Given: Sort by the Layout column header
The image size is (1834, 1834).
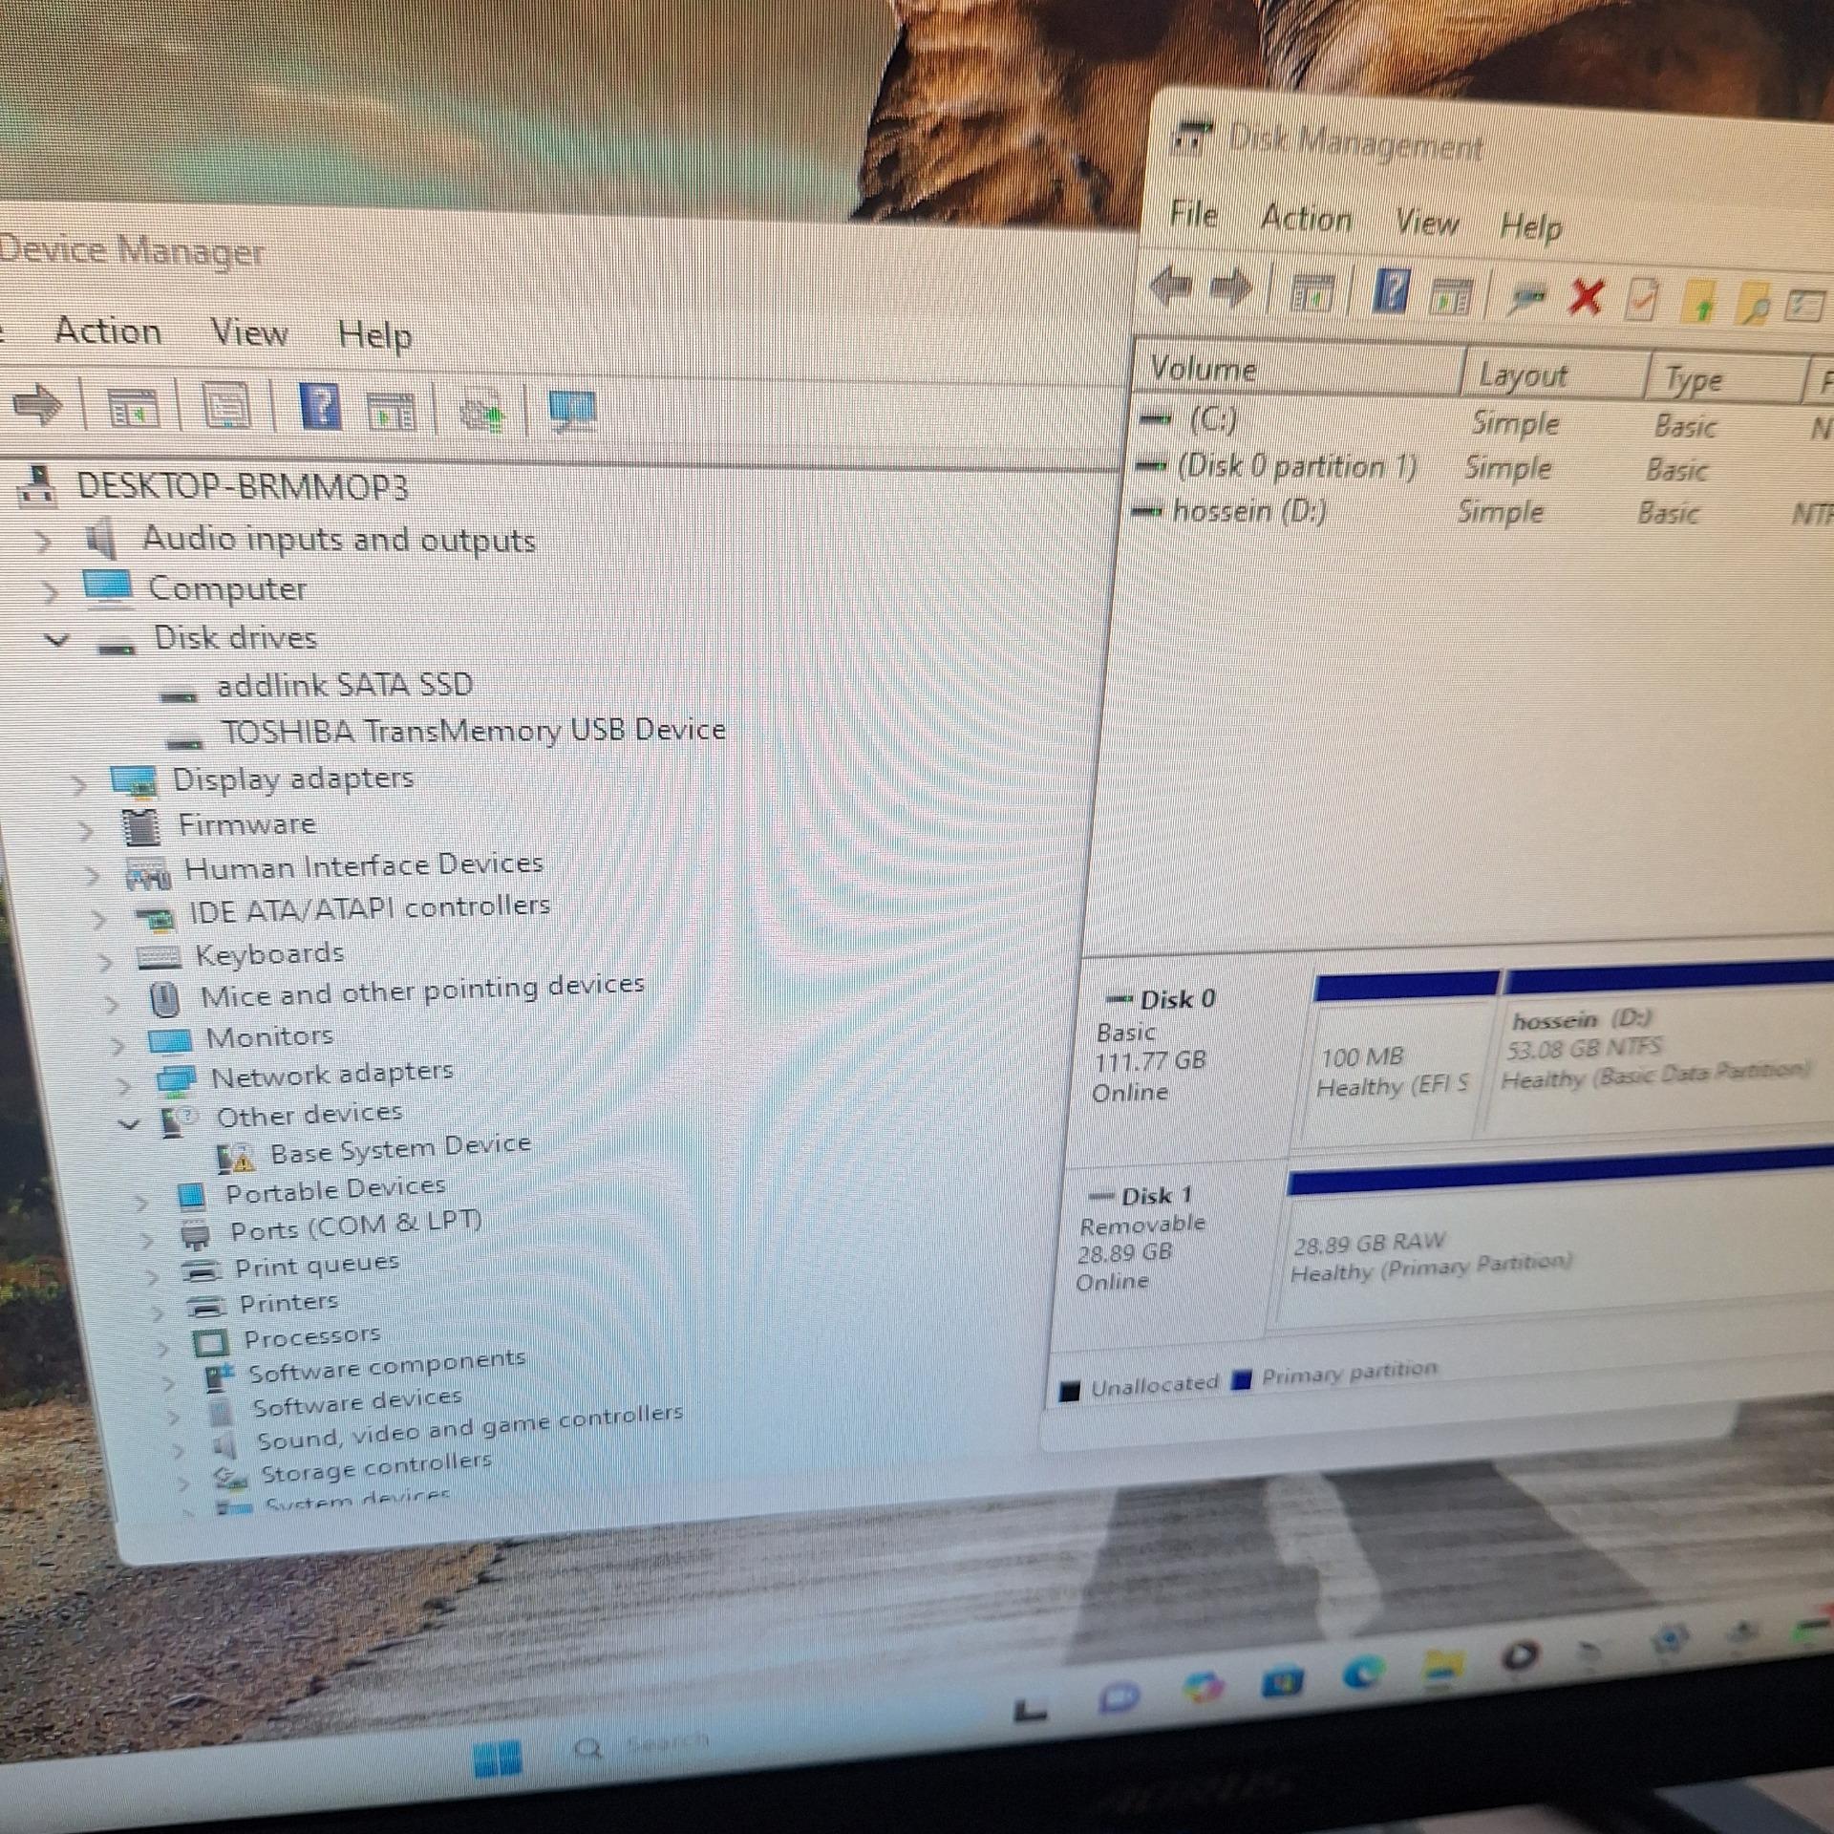Looking at the screenshot, I should click(1555, 376).
